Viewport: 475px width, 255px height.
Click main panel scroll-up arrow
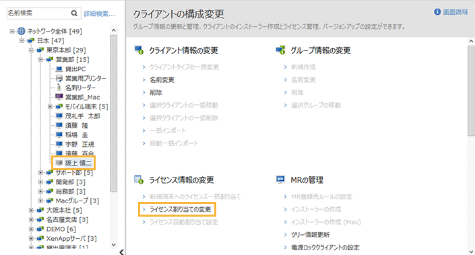click(471, 41)
